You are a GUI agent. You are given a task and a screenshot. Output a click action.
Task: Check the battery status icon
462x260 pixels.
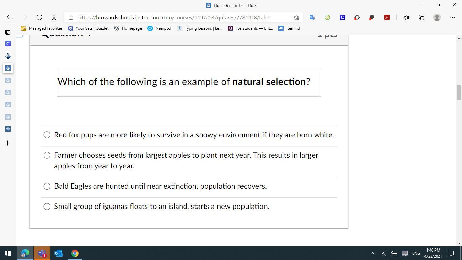pos(394,253)
